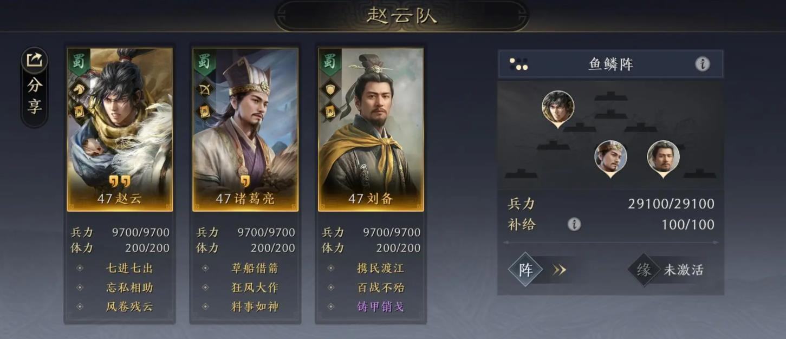The width and height of the screenshot is (786, 339).
Task: Select 刘备 avatar marker on formation grid
Action: pos(663,158)
